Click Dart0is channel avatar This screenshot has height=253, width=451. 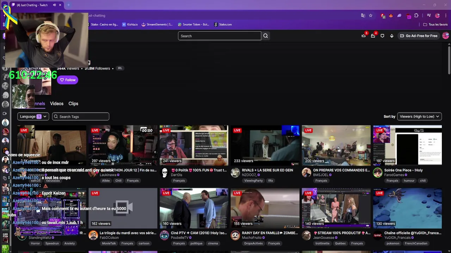tap(165, 173)
